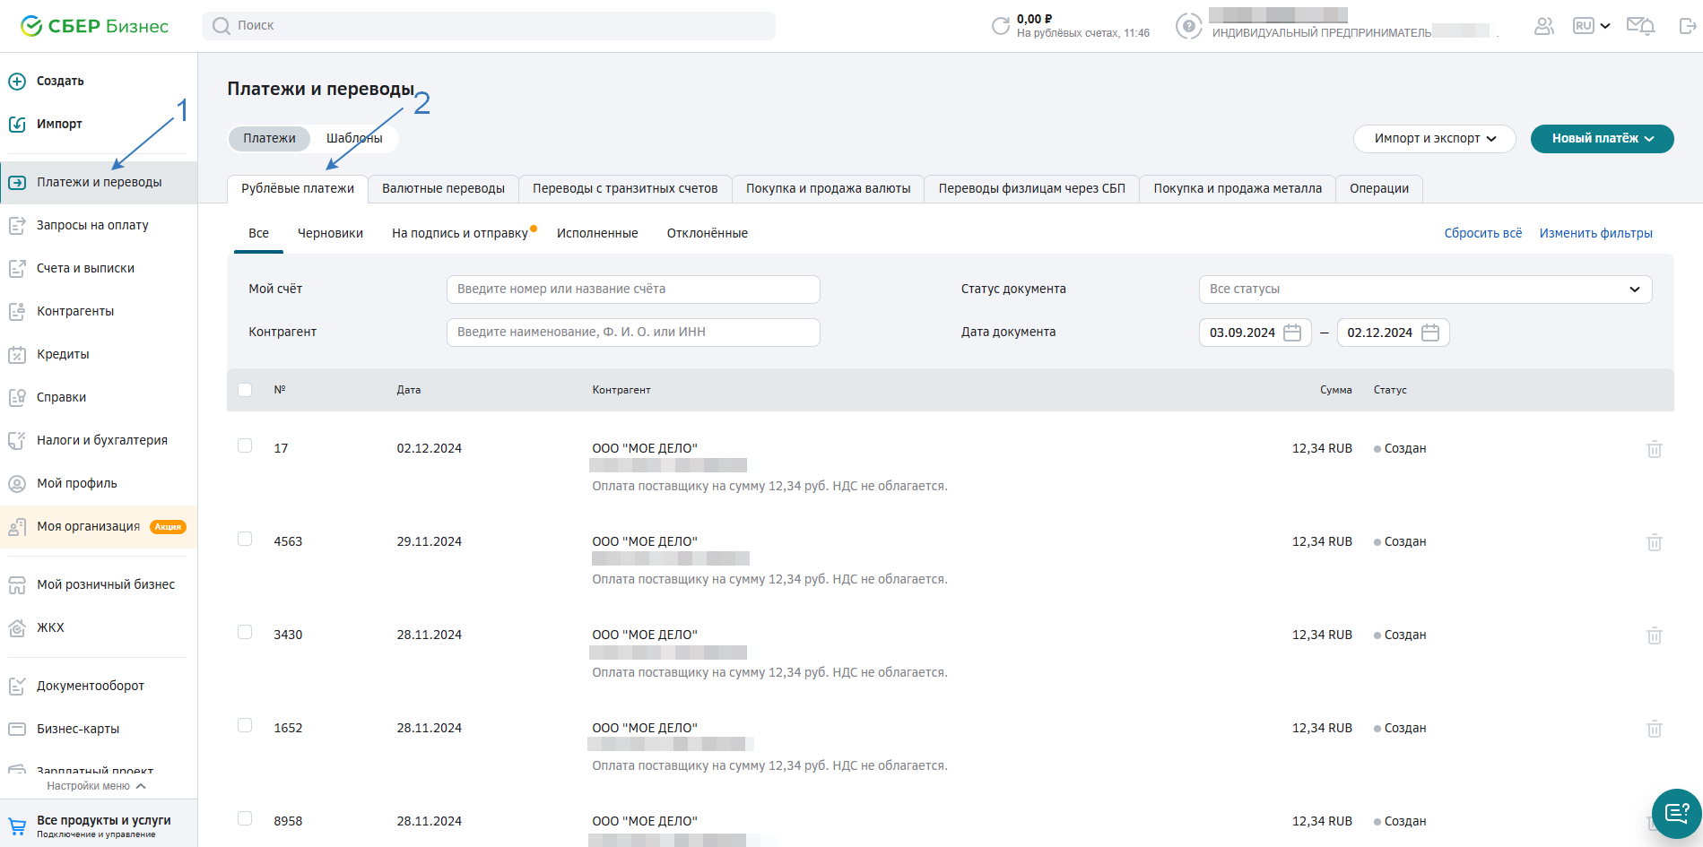Click the Изменить фильтры link
The height and width of the screenshot is (847, 1703).
point(1596,234)
